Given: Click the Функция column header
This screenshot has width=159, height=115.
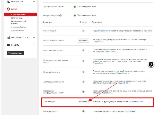Looking at the screenshot, I should pos(47,22).
